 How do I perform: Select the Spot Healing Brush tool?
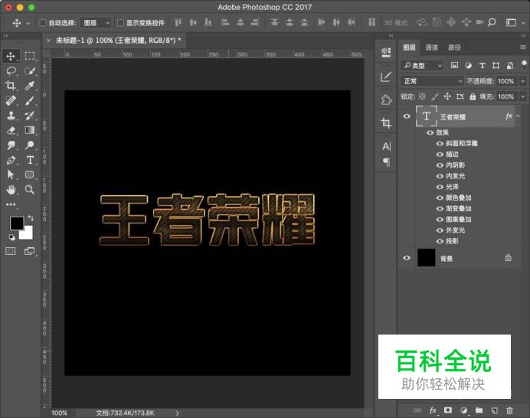coord(11,101)
